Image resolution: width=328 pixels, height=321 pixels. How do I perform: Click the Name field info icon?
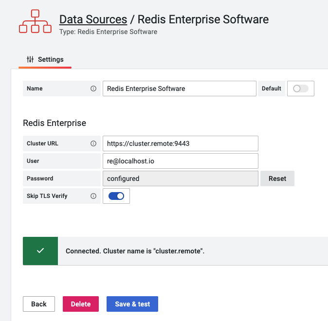[93, 89]
